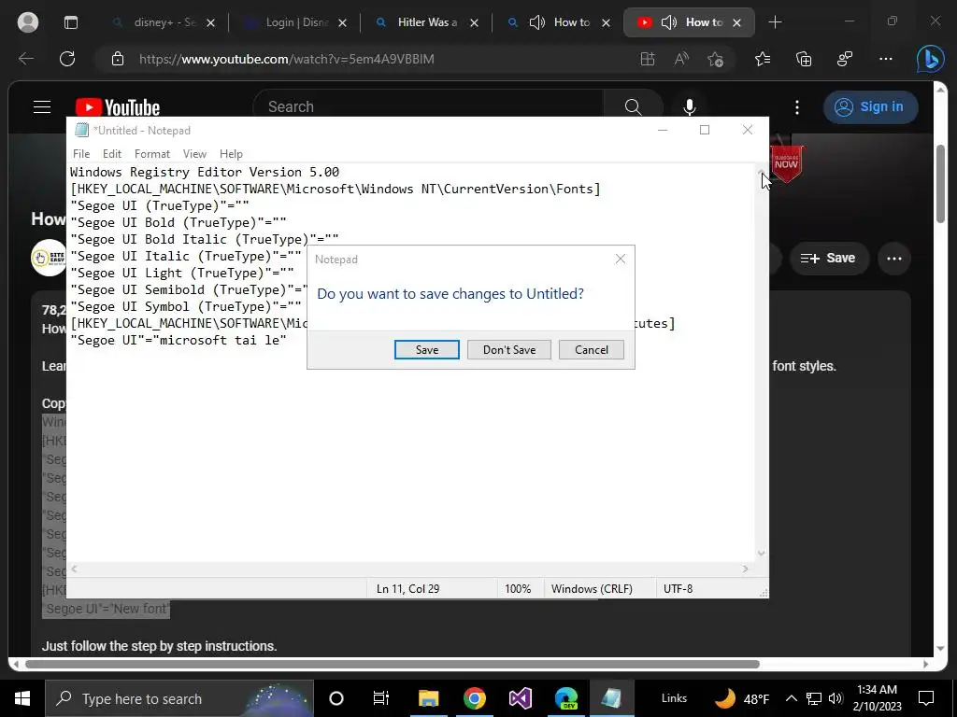This screenshot has height=717, width=957.
Task: Click the lock site info icon
Action: [117, 59]
